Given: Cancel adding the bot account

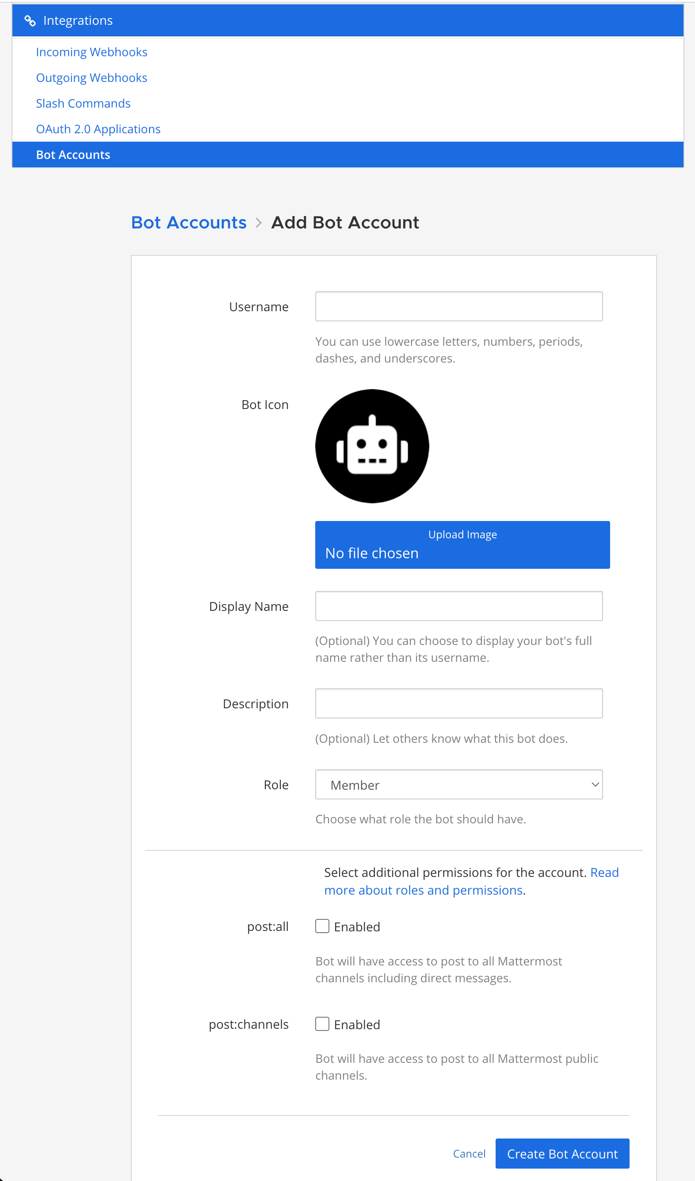Looking at the screenshot, I should [x=469, y=1154].
